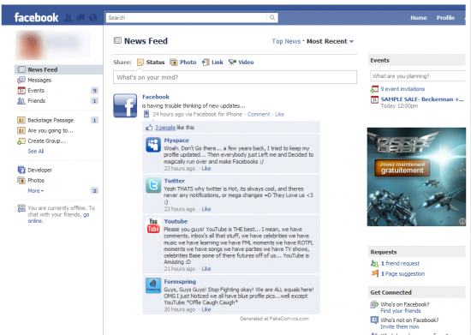Open Friends in left sidebar
This screenshot has height=335, width=471.
tap(36, 100)
